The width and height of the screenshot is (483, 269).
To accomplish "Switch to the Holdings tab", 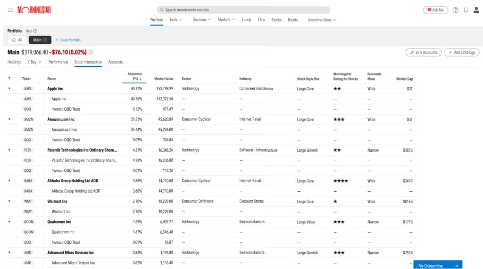I will pos(14,62).
